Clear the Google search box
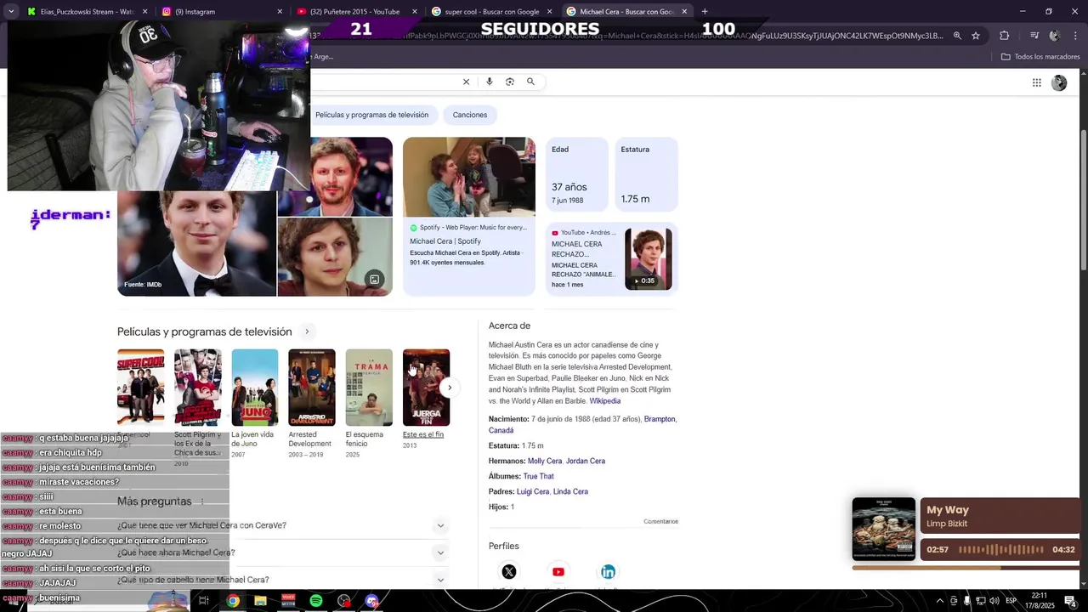Image resolution: width=1088 pixels, height=612 pixels. 466,82
